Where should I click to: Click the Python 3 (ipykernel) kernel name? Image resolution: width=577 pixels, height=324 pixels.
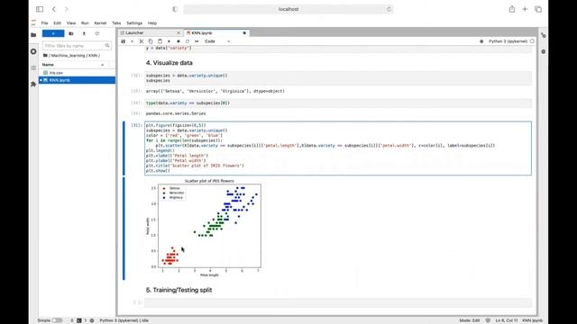(x=508, y=41)
